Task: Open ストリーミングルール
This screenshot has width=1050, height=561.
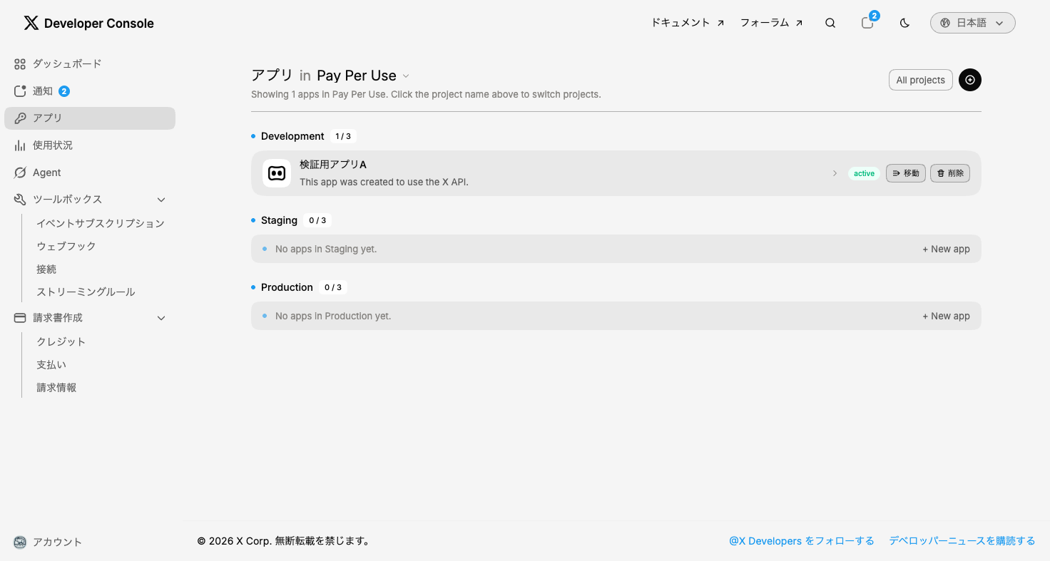Action: coord(86,292)
